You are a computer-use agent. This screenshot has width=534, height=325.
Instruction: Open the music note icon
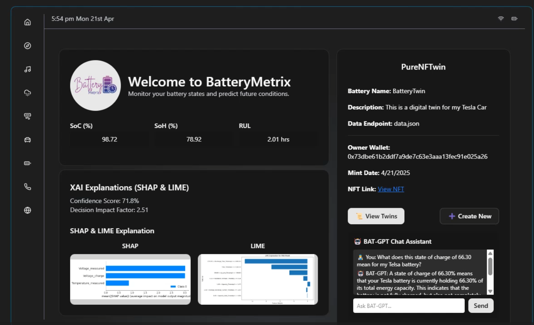coord(28,69)
